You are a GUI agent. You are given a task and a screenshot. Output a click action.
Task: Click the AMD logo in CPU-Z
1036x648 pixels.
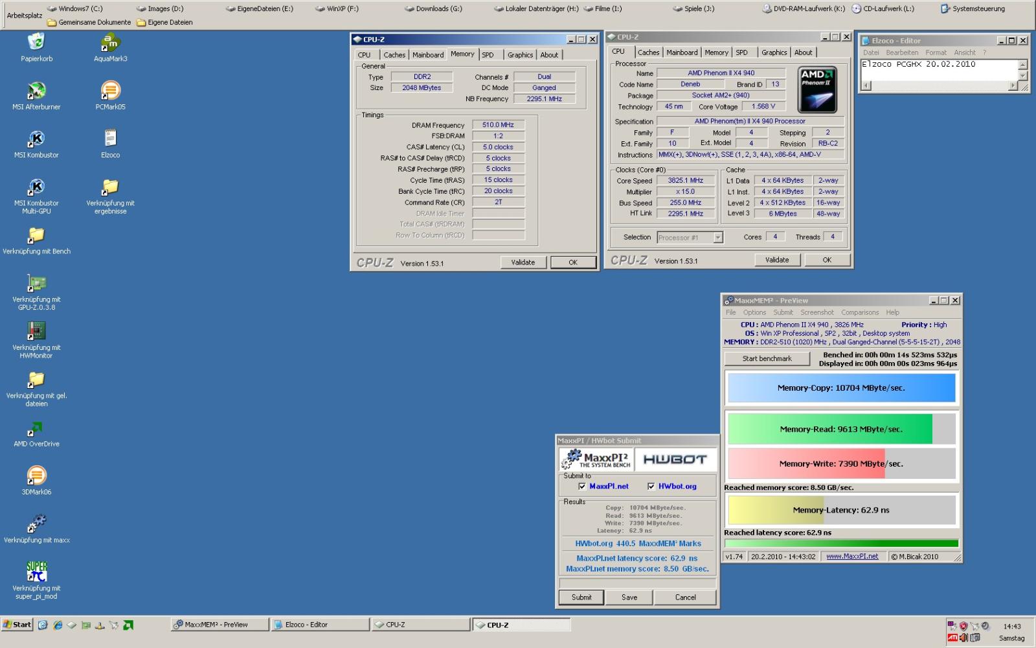pyautogui.click(x=818, y=90)
